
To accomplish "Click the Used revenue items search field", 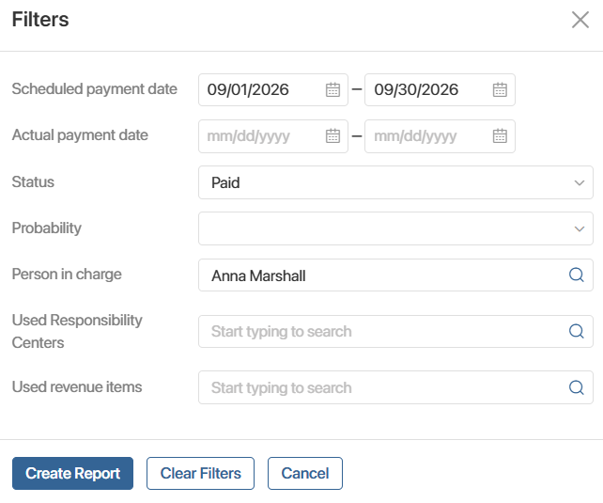I will click(x=395, y=387).
